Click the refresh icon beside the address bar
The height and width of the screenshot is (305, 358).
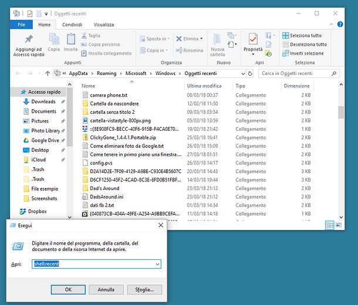250,73
